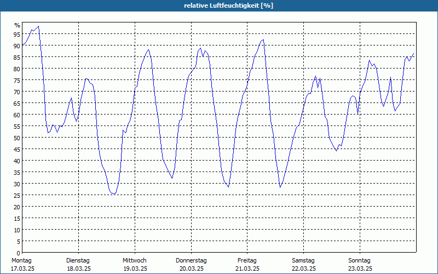Select the Freitag 21.03.25 axis label
The image size is (438, 274).
(x=247, y=265)
